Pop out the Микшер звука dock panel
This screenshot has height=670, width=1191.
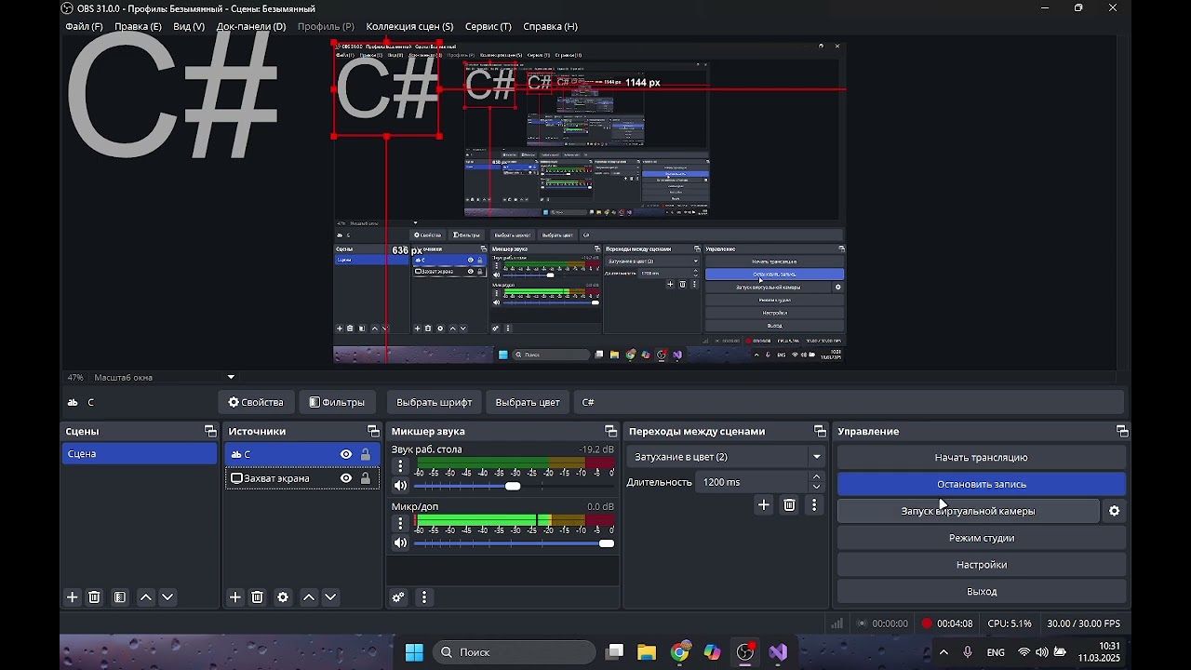[x=610, y=431]
